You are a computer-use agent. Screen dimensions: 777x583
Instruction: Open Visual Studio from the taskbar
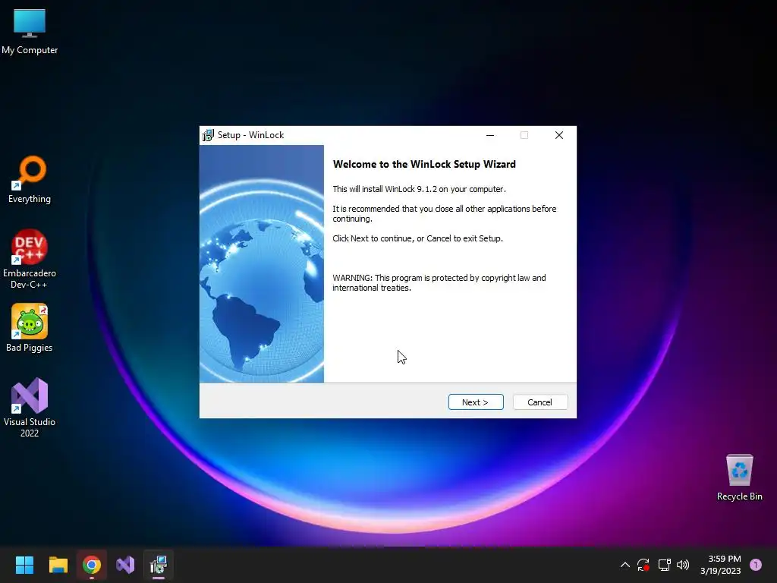pos(125,565)
